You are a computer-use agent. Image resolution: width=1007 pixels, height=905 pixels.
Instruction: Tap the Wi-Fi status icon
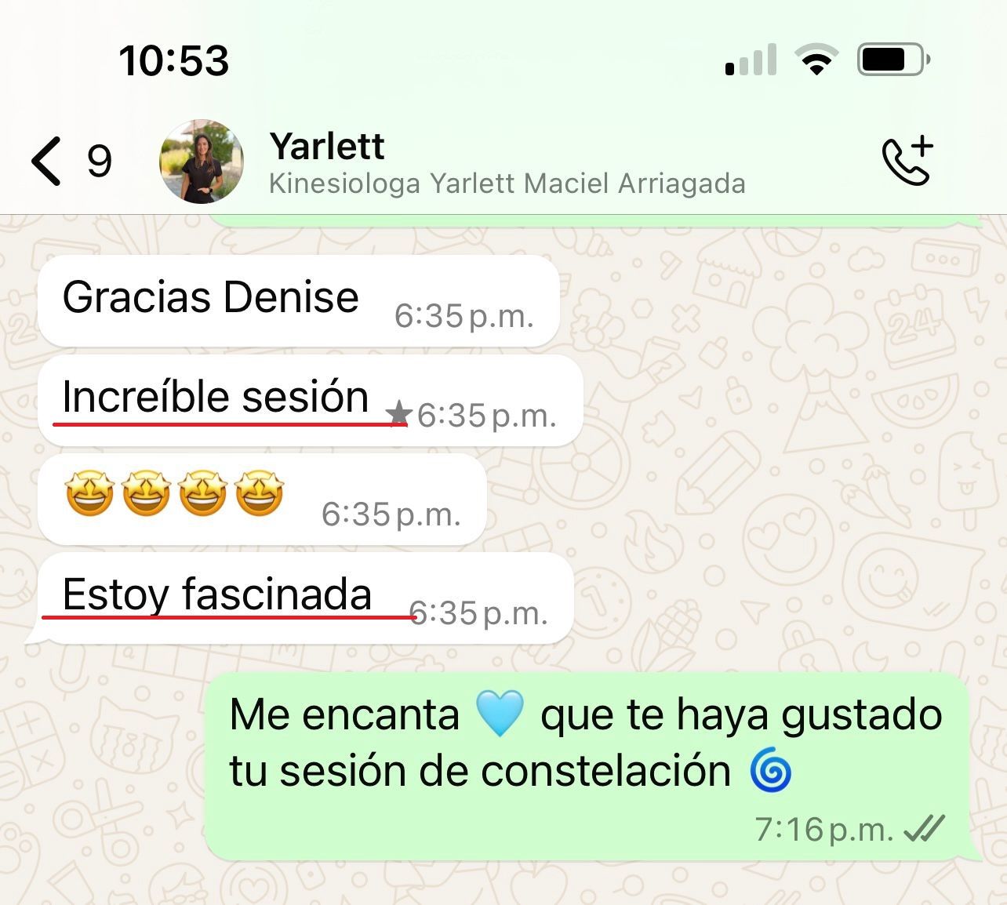(816, 60)
